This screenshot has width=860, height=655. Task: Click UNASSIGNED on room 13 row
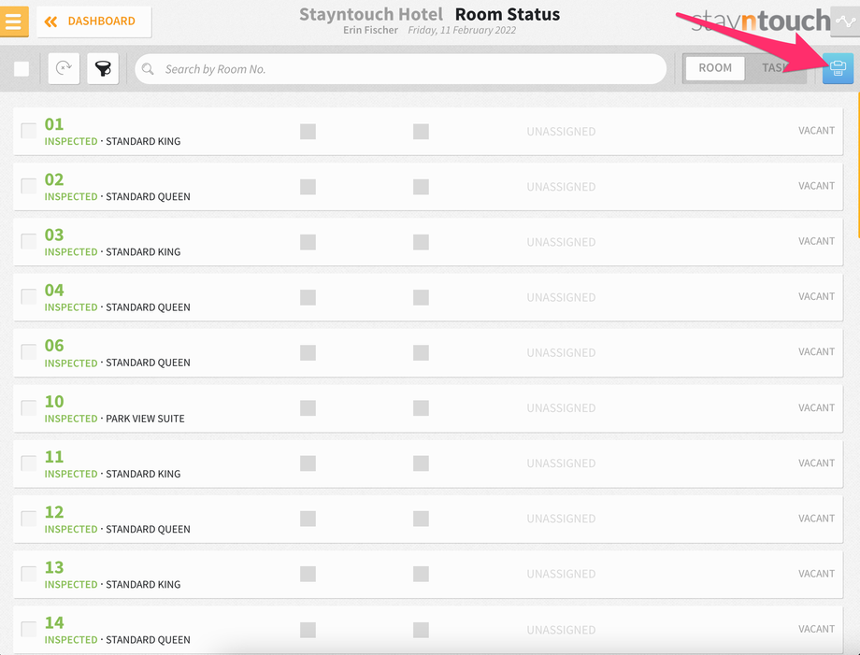561,575
